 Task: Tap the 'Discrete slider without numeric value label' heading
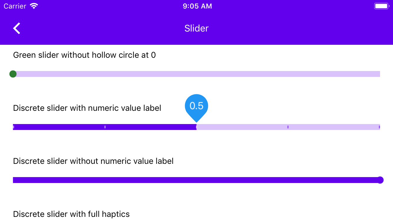(x=93, y=161)
